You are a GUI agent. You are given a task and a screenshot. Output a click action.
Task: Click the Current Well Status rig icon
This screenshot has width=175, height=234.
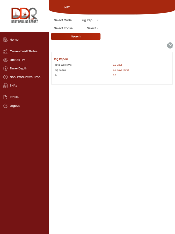(5, 51)
